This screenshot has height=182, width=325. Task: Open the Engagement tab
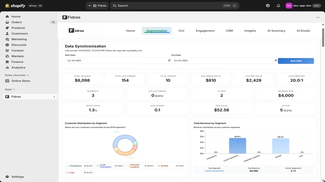(205, 31)
